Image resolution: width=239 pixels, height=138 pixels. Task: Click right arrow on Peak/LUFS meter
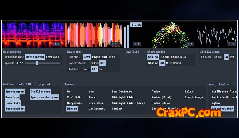(139, 44)
